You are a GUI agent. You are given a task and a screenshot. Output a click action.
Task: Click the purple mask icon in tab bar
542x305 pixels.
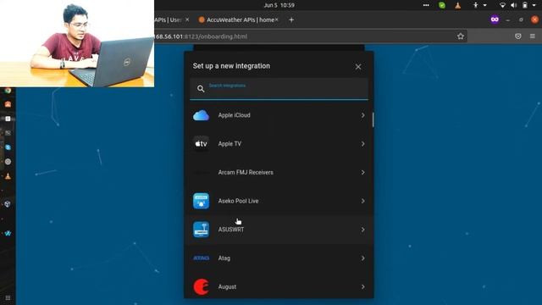click(495, 19)
